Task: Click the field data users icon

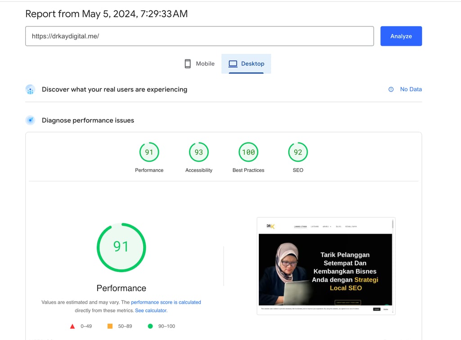Action: [30, 89]
